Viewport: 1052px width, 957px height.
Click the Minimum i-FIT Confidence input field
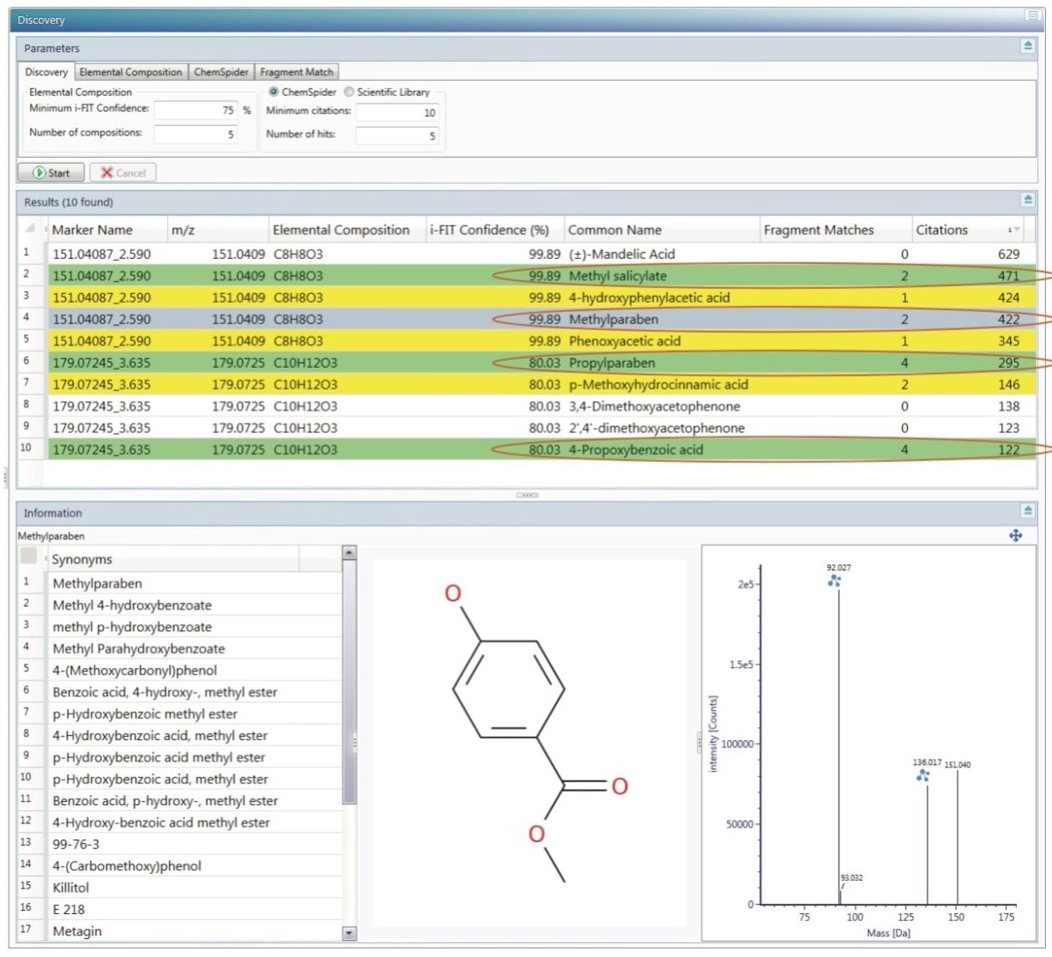195,110
